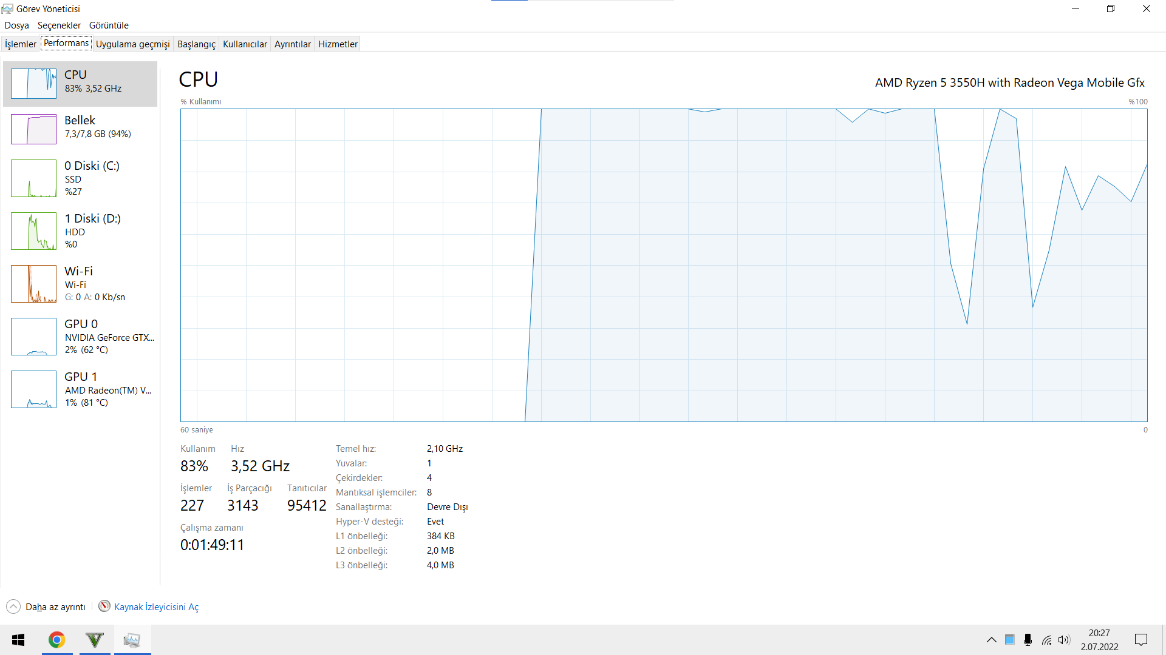1166x655 pixels.
Task: Show Wi-Fi network activity graph
Action: (x=33, y=284)
